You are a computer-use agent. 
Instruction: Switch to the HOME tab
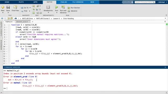coord(7,2)
